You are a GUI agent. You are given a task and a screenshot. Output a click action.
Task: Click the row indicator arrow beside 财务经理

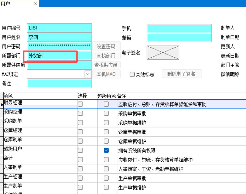(x=2, y=105)
